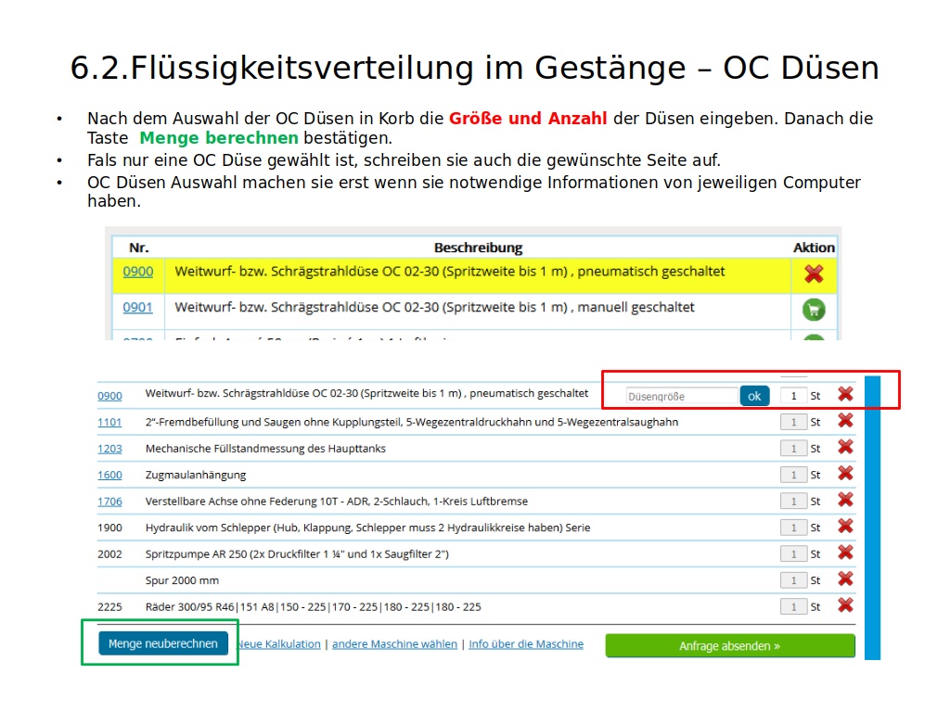Image resolution: width=950 pixels, height=712 pixels.
Task: Click quantity field for item 0900
Action: coord(793,396)
